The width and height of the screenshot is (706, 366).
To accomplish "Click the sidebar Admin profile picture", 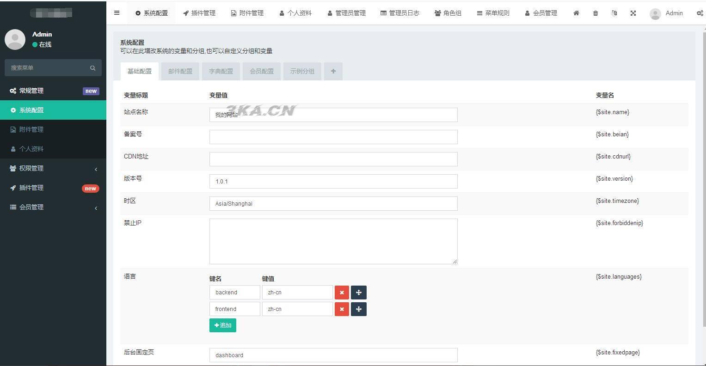I will coord(15,39).
